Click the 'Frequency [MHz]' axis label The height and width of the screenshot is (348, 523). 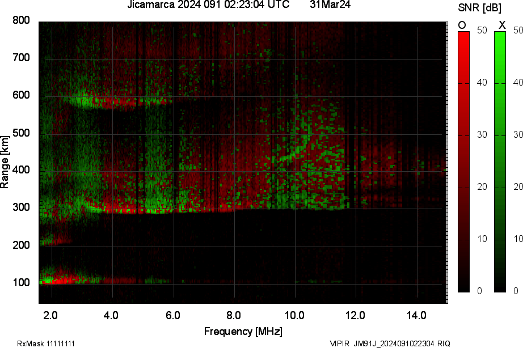(x=243, y=332)
